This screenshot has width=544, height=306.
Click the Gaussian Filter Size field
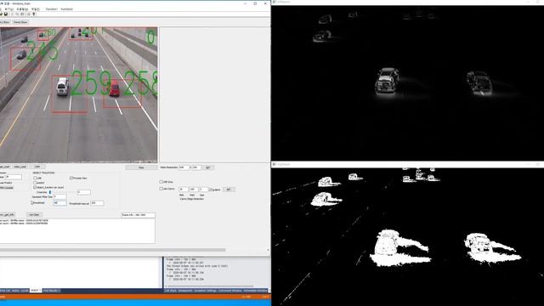(59, 196)
